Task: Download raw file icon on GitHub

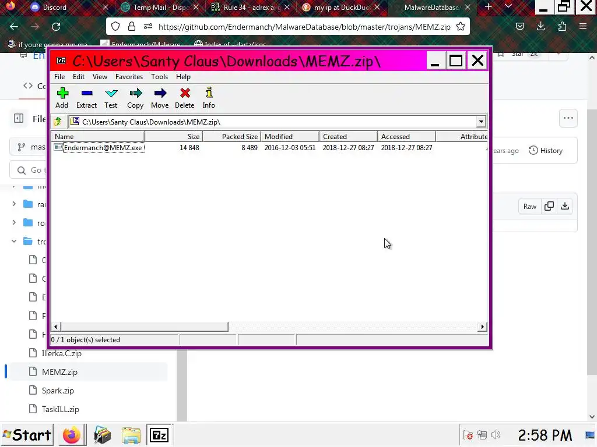Action: click(565, 207)
